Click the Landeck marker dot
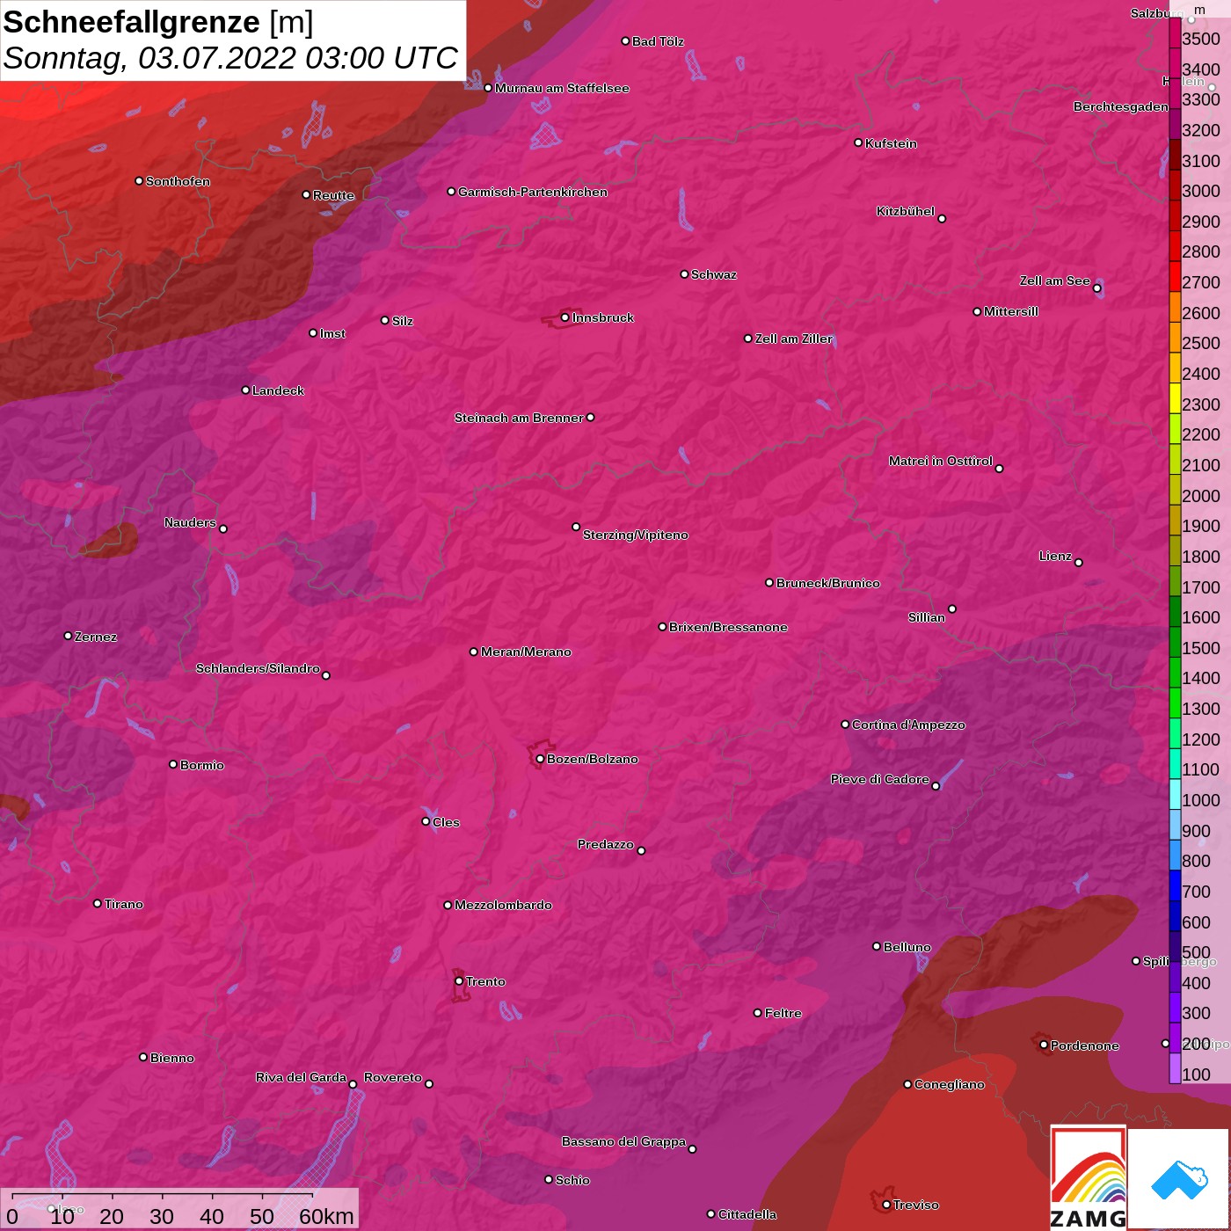The height and width of the screenshot is (1231, 1231). pyautogui.click(x=245, y=390)
